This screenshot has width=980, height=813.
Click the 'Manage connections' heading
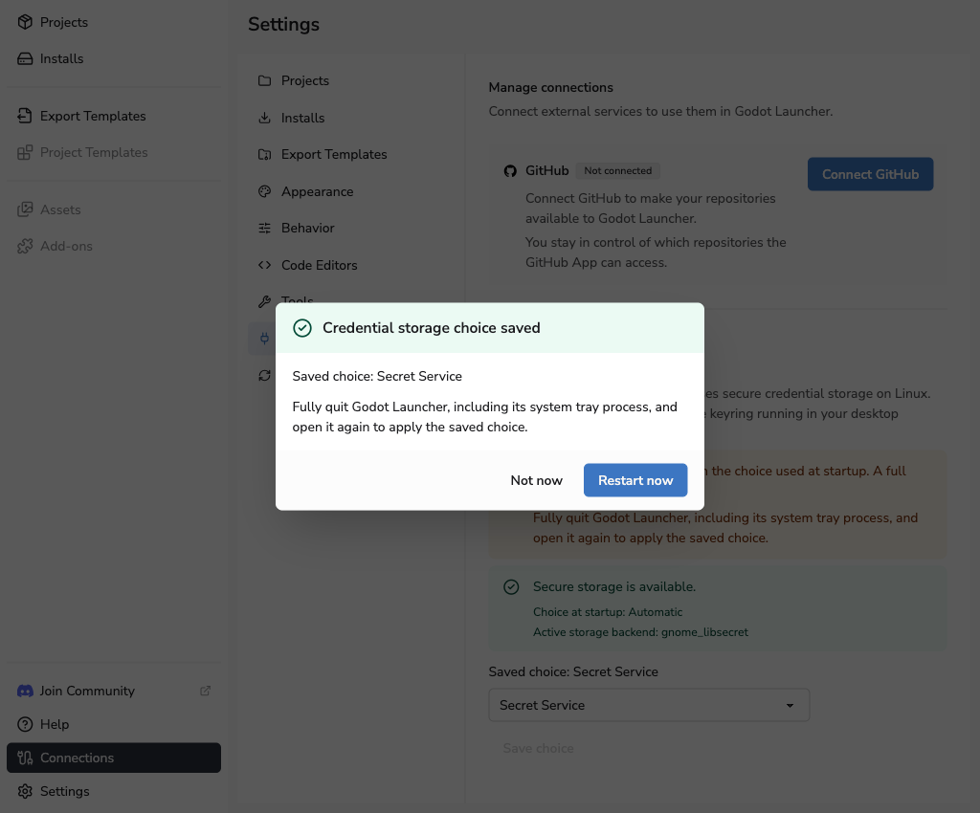(x=550, y=87)
